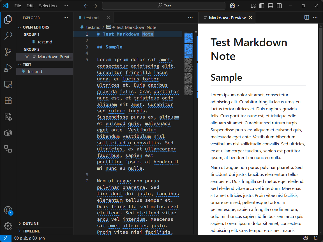Open More Actions for Markdown Preview group
Image resolution: width=323 pixels, height=242 pixels.
[x=315, y=17]
